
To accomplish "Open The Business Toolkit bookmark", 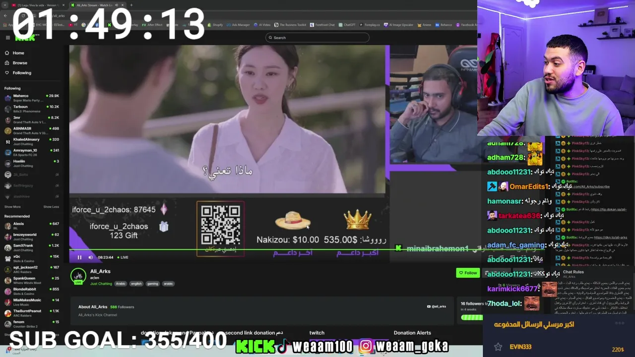I will point(291,25).
